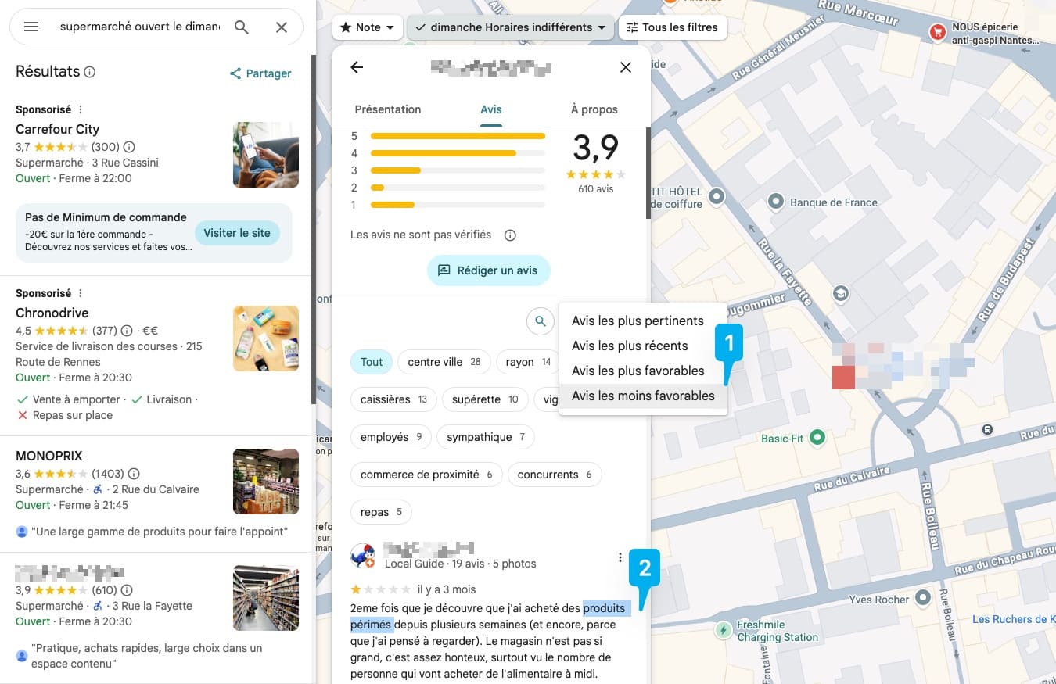
Task: Open Carrefour City rating info icon
Action: pyautogui.click(x=130, y=146)
